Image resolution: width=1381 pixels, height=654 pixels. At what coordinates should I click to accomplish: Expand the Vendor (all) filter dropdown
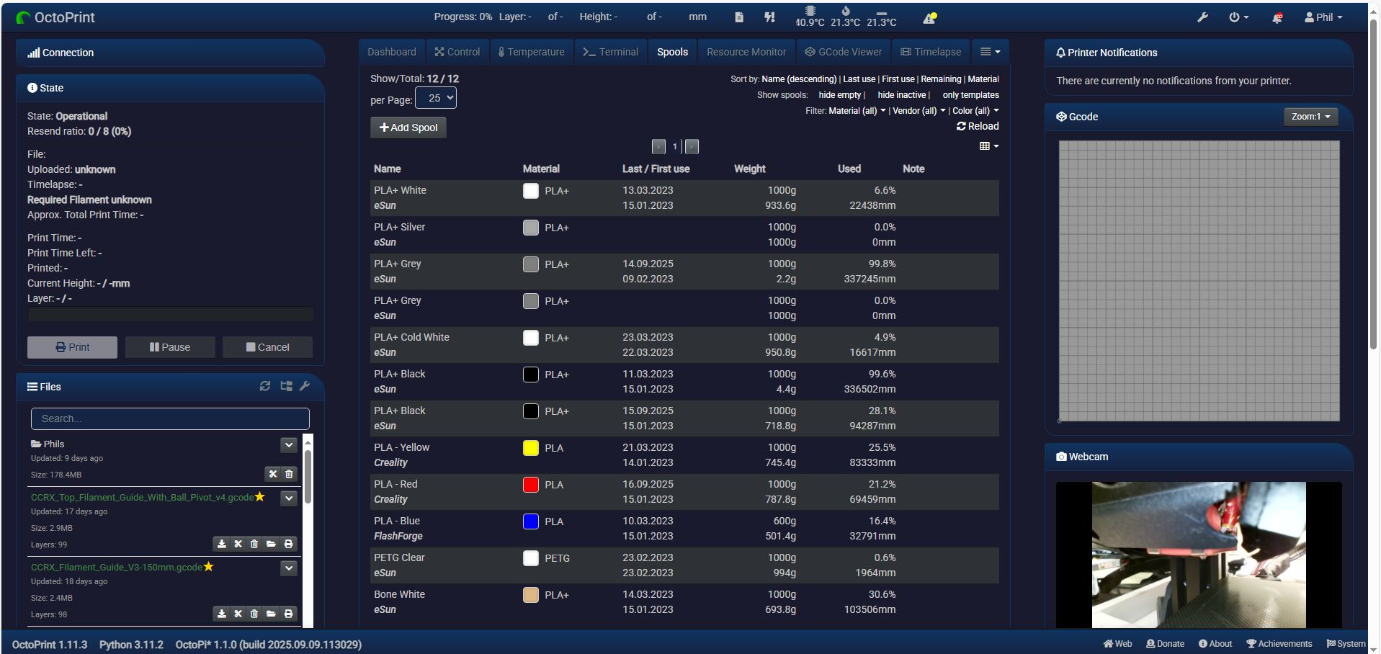[919, 111]
